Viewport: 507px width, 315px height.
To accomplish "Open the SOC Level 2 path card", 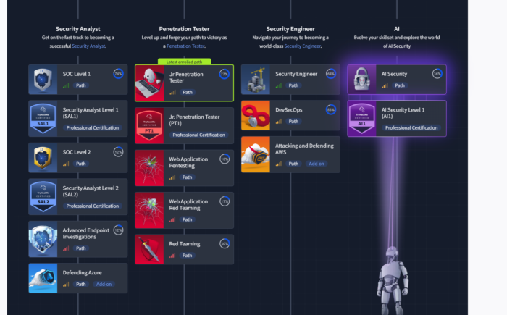I will point(78,158).
